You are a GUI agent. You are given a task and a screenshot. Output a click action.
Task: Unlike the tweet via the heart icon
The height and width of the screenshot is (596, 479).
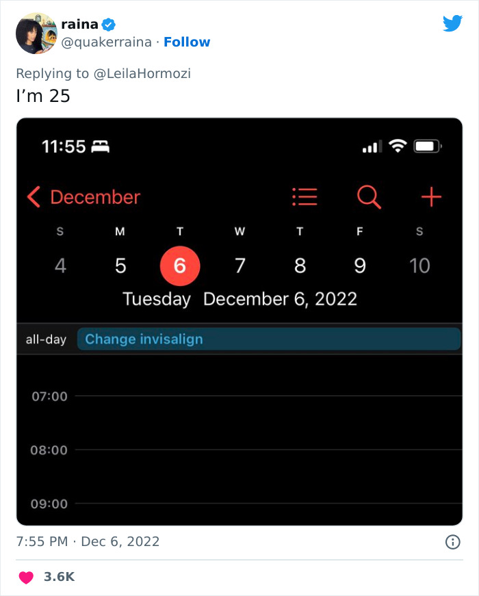tap(25, 576)
